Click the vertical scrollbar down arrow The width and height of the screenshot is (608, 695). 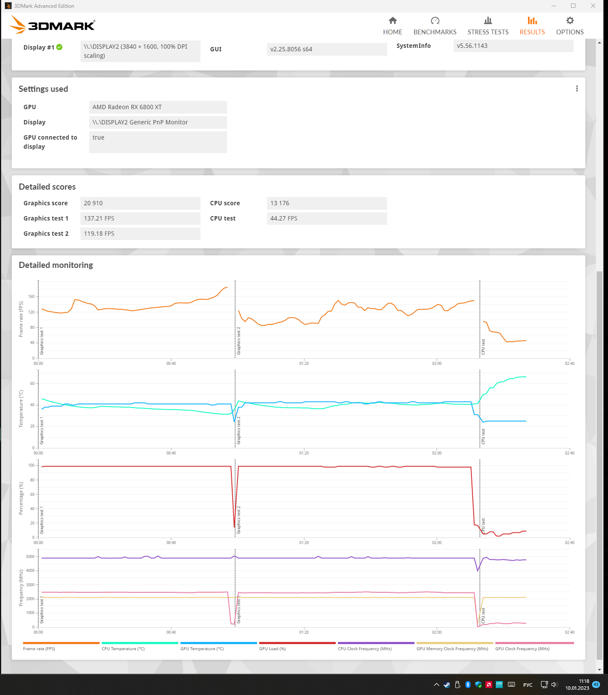tap(600, 670)
